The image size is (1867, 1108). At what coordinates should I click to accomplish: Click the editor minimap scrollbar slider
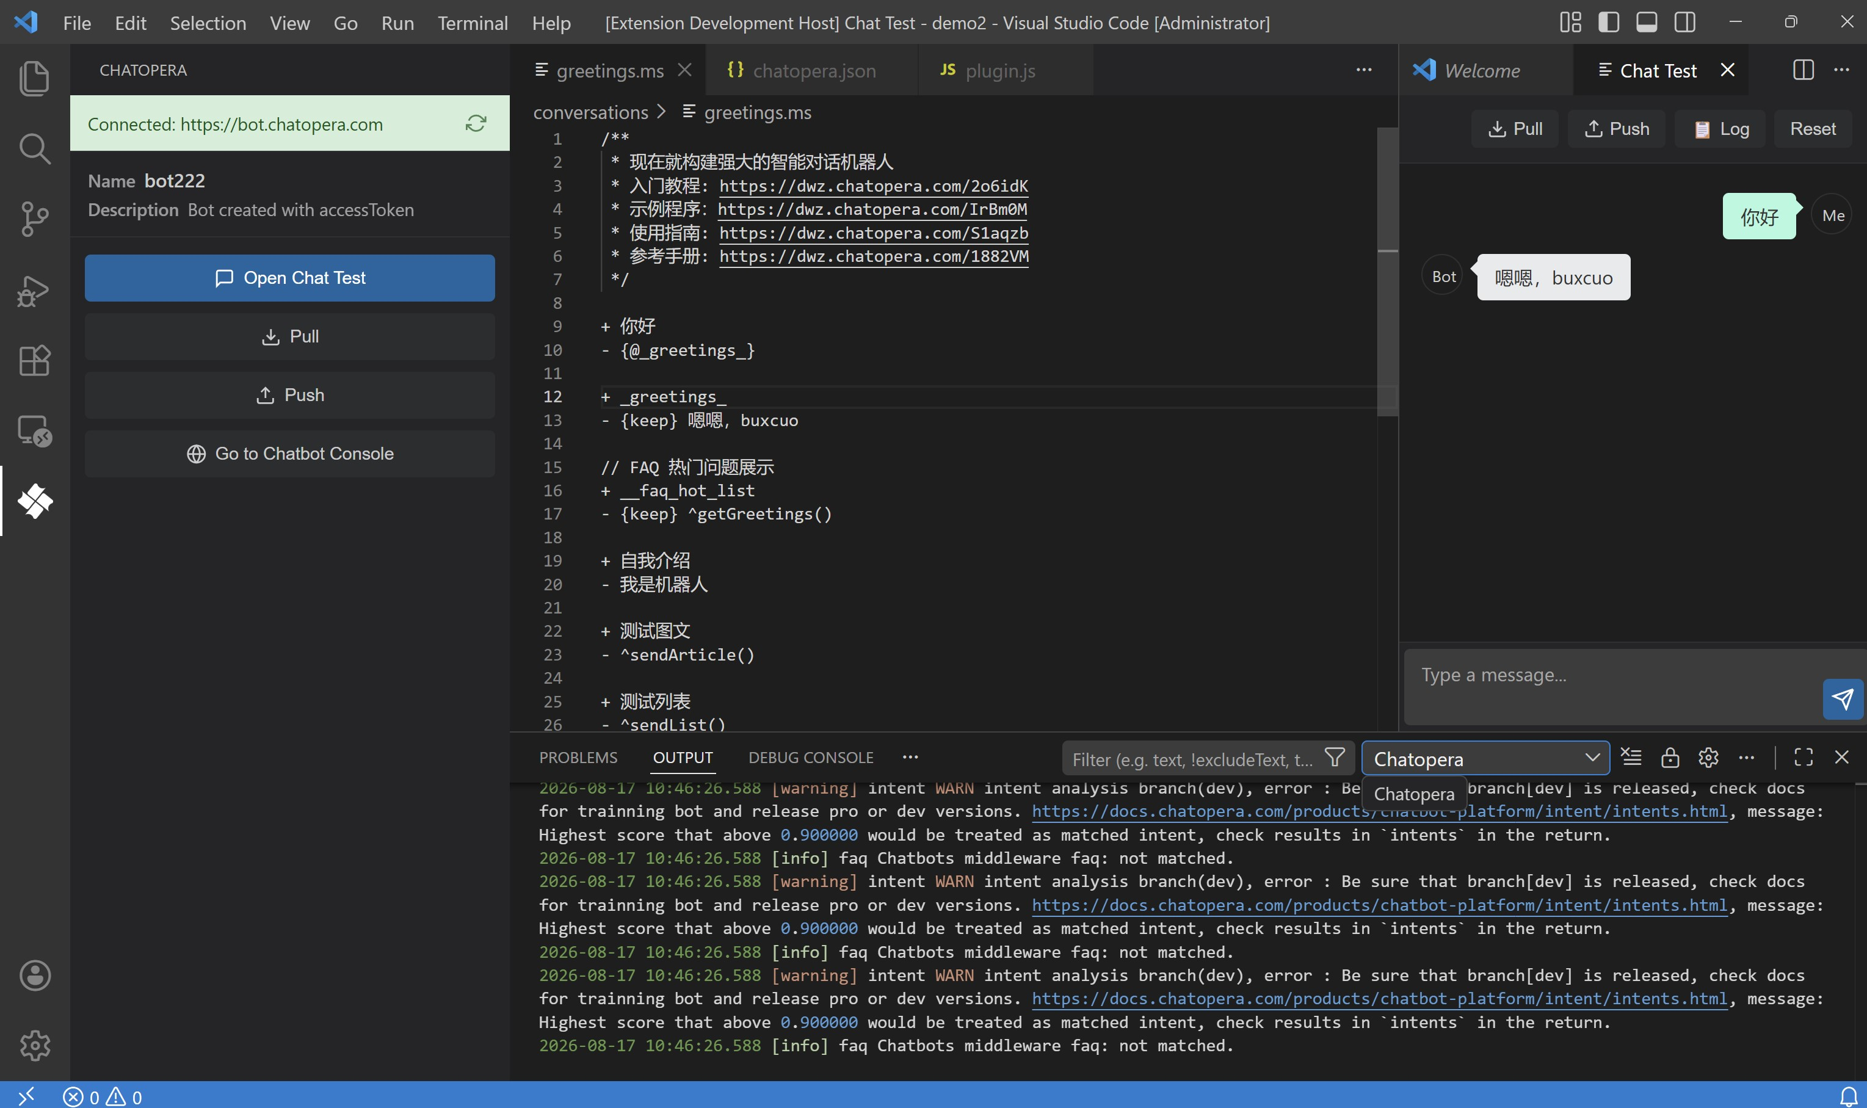click(x=1387, y=270)
